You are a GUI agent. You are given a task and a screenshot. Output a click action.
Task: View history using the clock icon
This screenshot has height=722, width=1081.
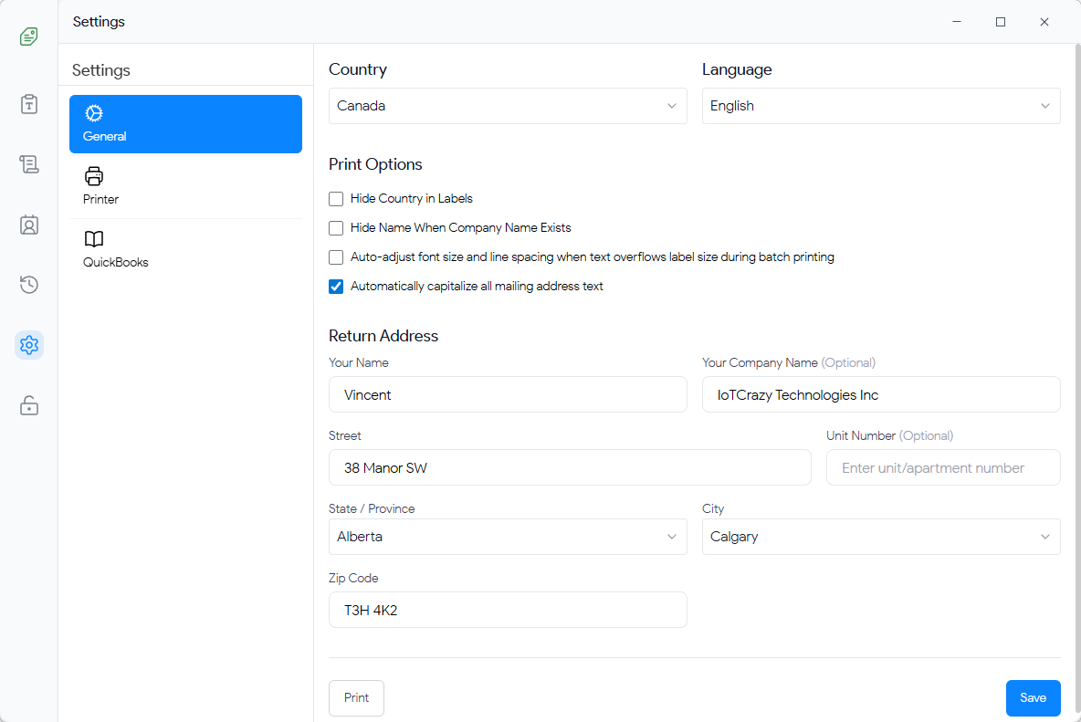(x=28, y=285)
